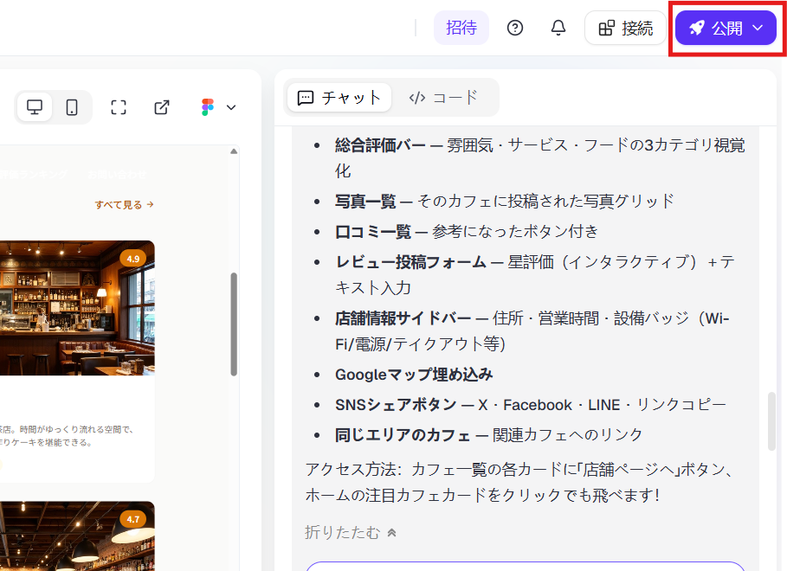Image resolution: width=787 pixels, height=571 pixels.
Task: Click the Googleマップ埋め込み bullet text
Action: point(414,375)
